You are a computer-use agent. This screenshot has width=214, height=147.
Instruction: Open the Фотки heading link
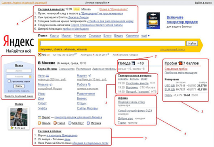coord(19,104)
